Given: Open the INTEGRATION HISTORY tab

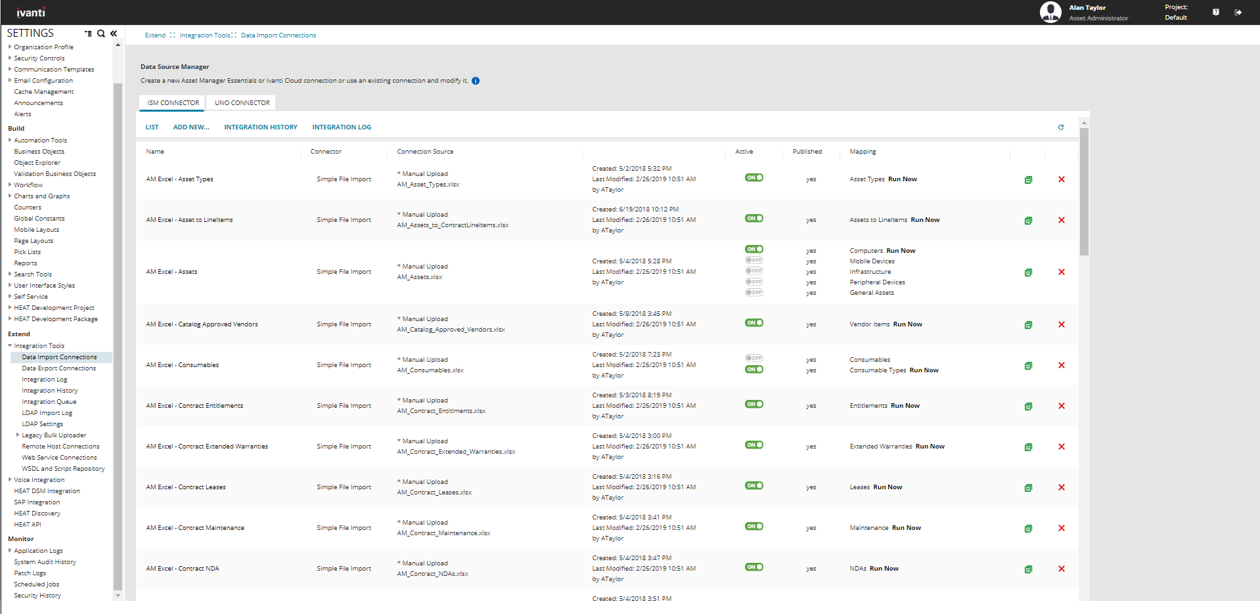Looking at the screenshot, I should [x=260, y=127].
